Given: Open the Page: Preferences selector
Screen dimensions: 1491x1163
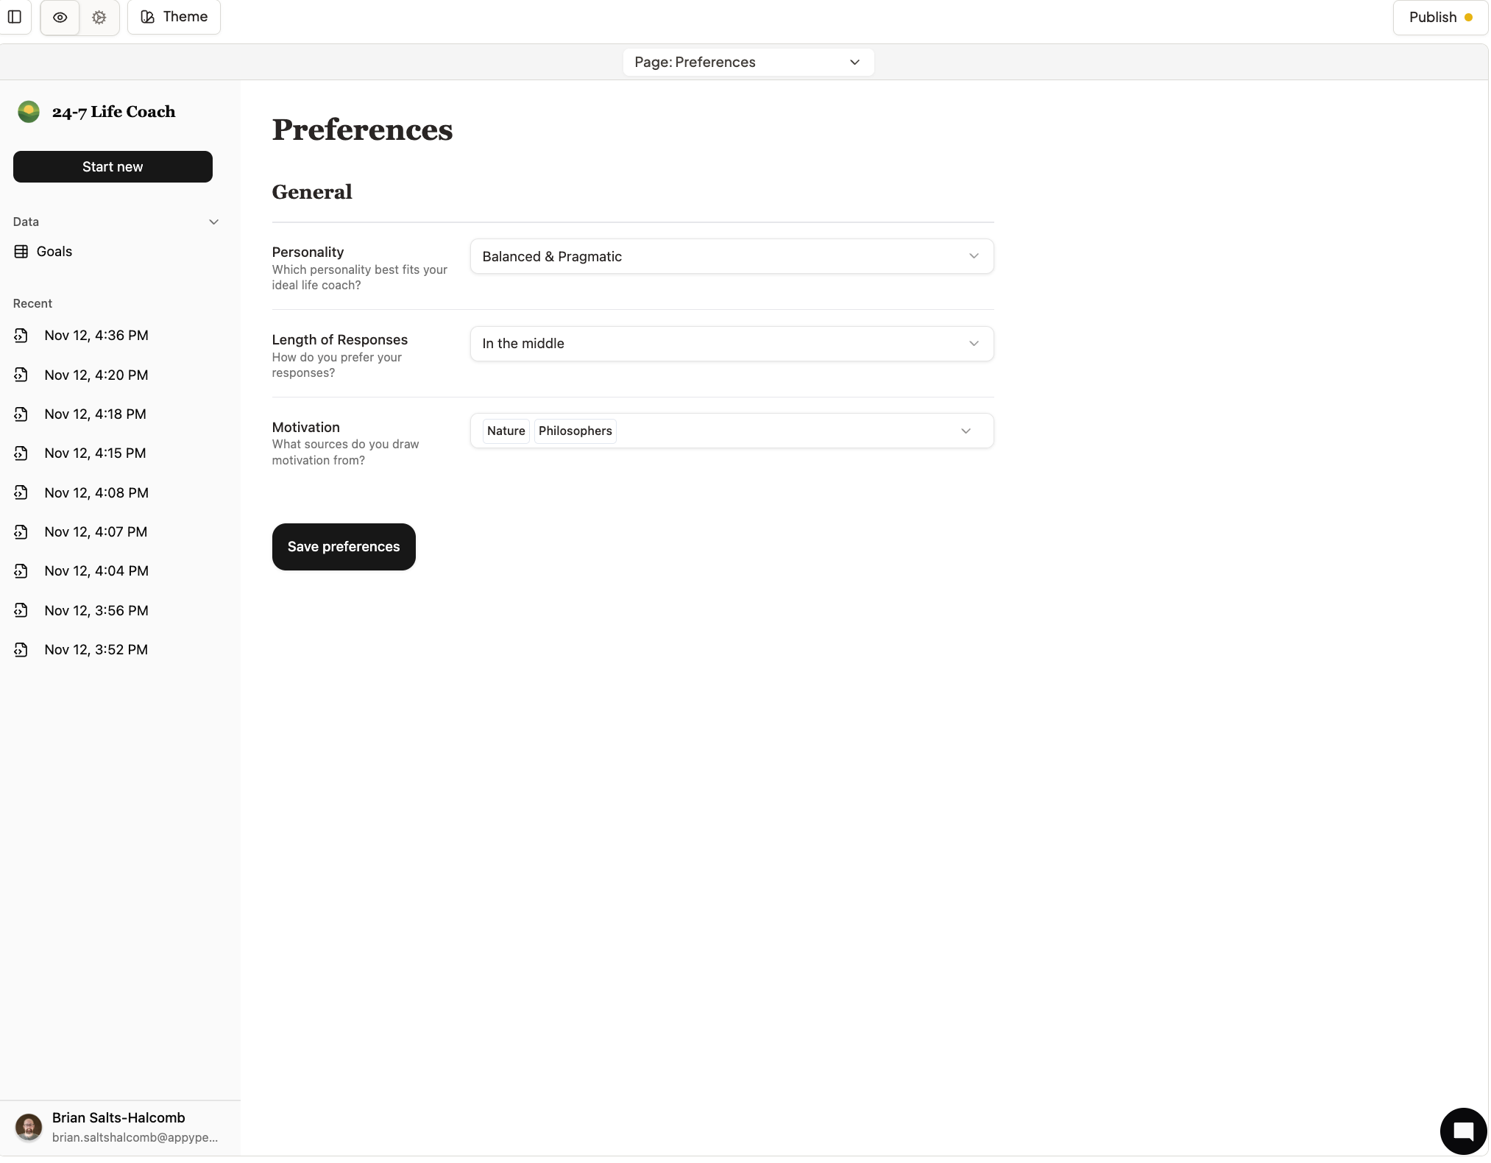Looking at the screenshot, I should coord(748,63).
